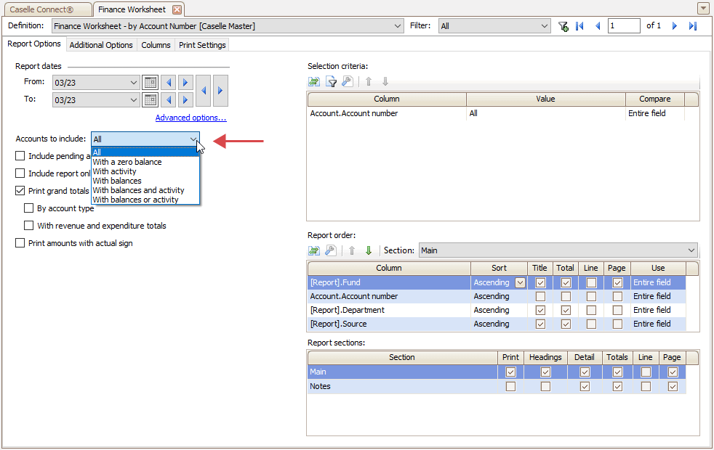Click green down arrow in Report order toolbar
Screen dimensions: 714x450
pos(369,250)
